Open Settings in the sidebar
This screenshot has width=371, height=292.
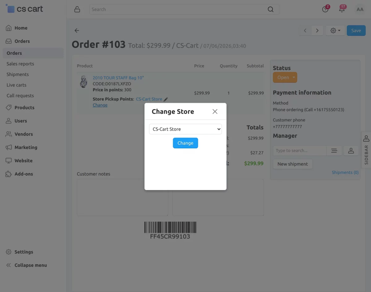(24, 252)
